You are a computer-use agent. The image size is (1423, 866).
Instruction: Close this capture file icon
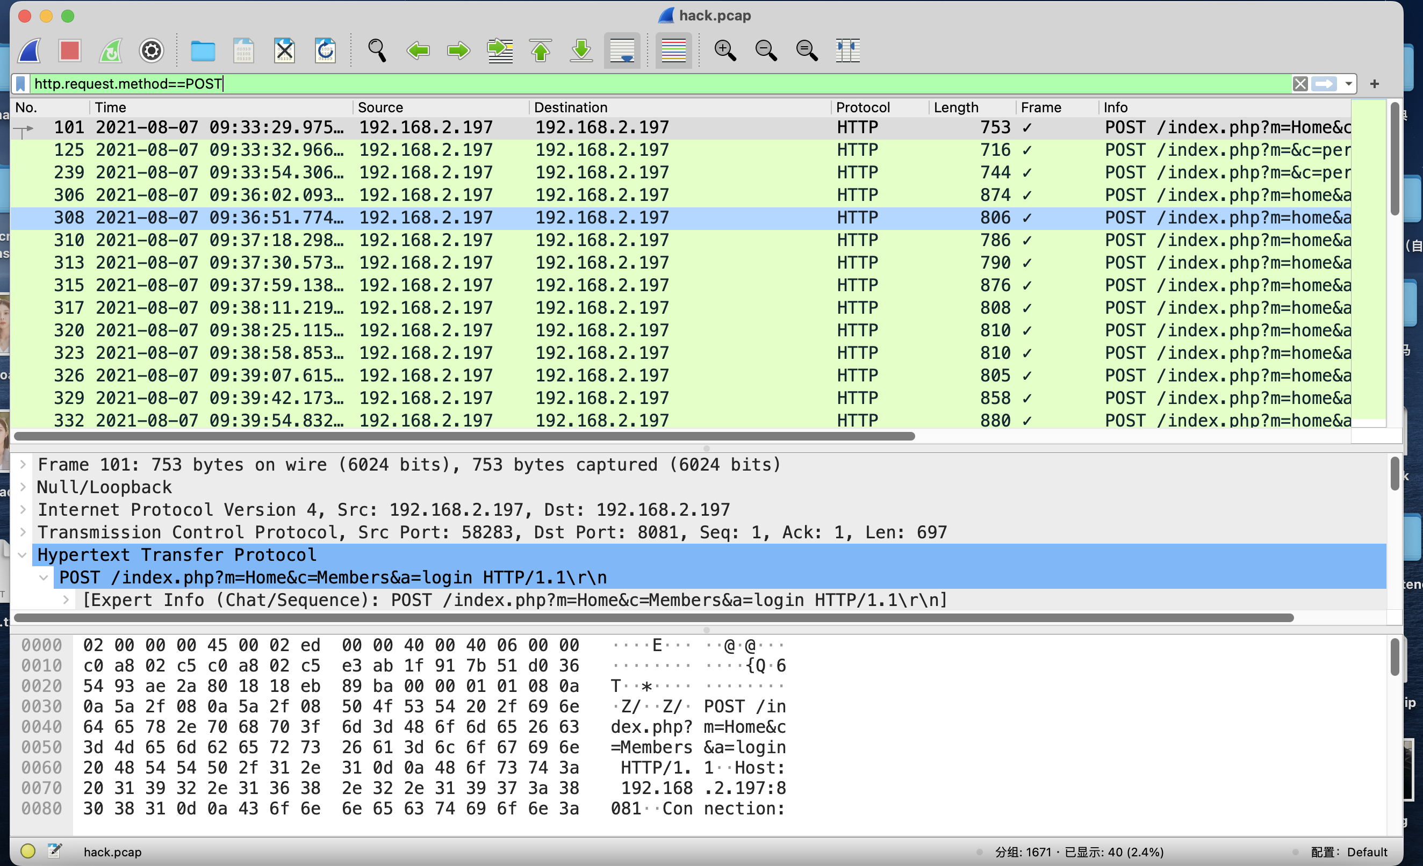click(284, 51)
